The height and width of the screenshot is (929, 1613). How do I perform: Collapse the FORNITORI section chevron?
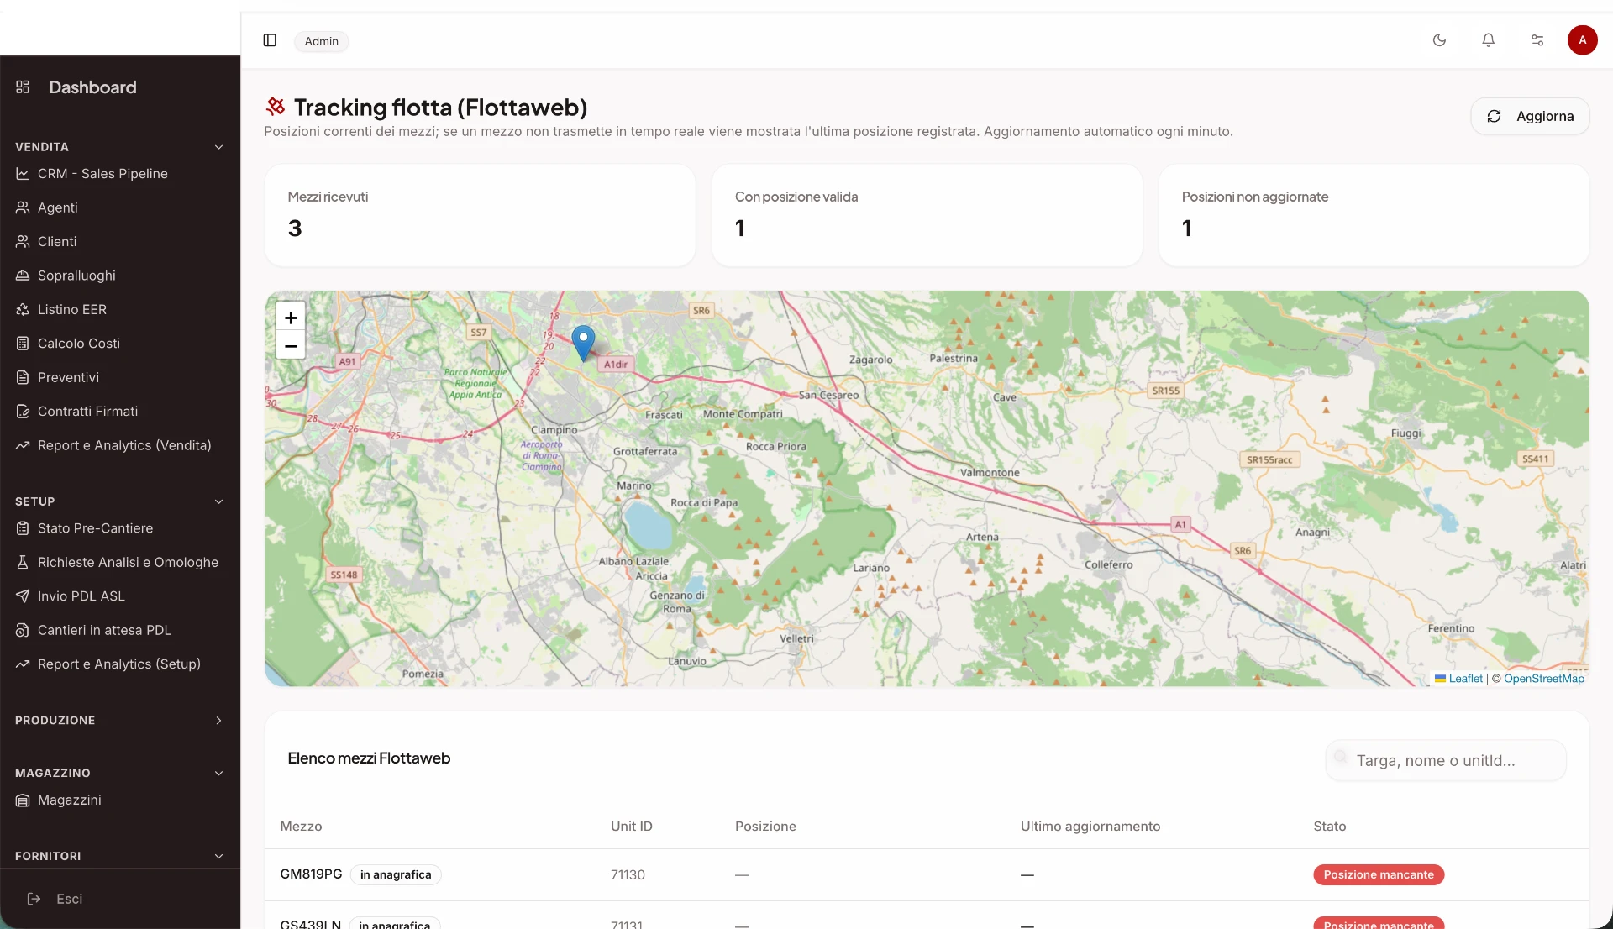[x=218, y=857]
